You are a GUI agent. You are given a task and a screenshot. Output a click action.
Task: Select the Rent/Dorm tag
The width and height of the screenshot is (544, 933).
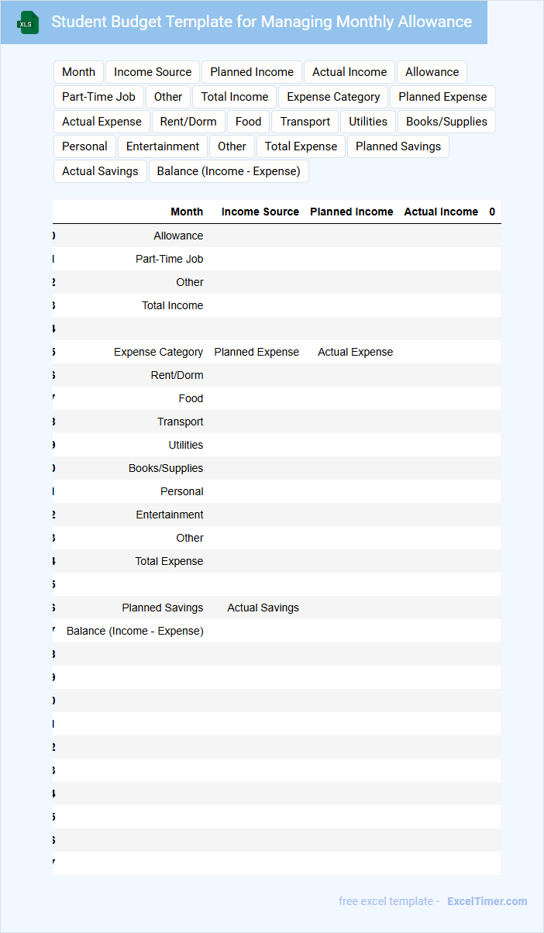pos(188,122)
